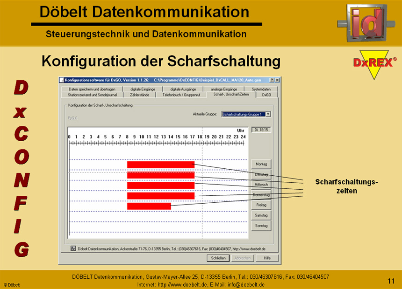Click the question mark help title-bar icon
This screenshot has height=289, width=402.
272,80
